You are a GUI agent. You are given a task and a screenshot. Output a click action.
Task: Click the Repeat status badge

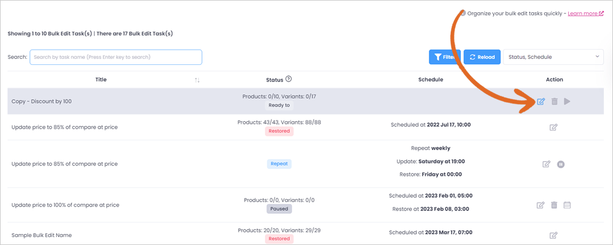click(x=279, y=164)
